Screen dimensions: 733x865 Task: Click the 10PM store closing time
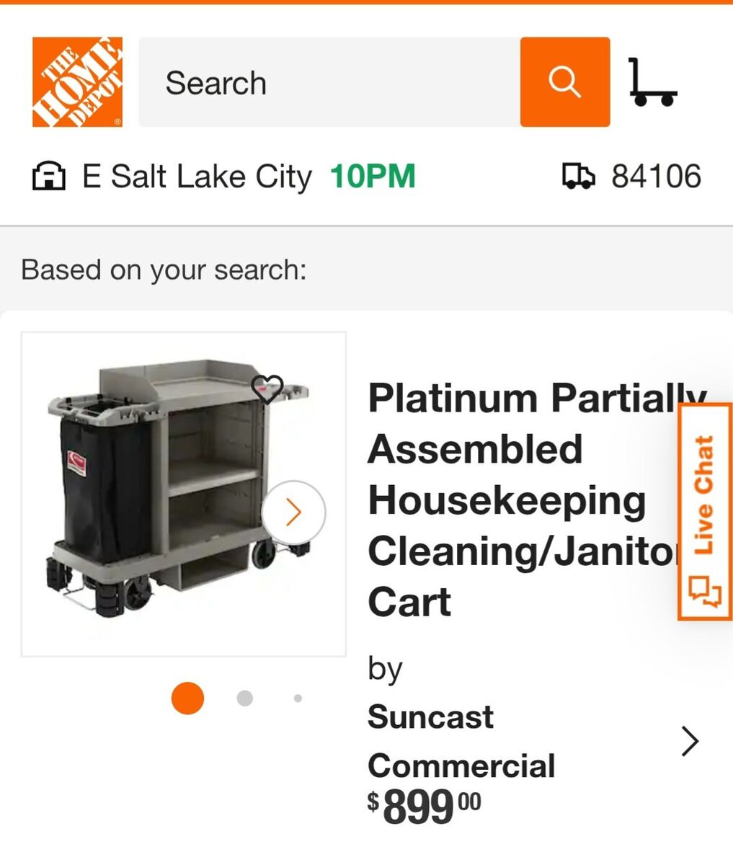[373, 177]
